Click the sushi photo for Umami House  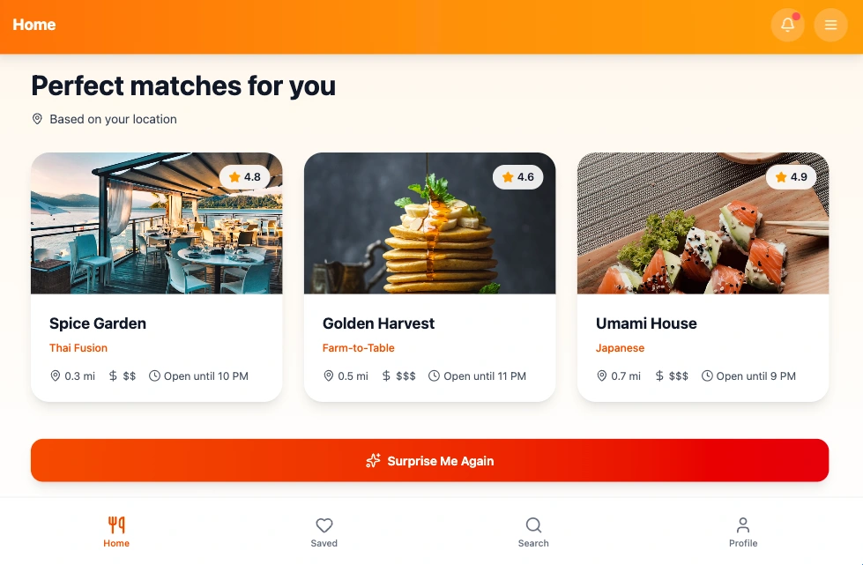click(703, 223)
